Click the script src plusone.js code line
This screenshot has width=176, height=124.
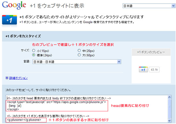[x=56, y=102]
